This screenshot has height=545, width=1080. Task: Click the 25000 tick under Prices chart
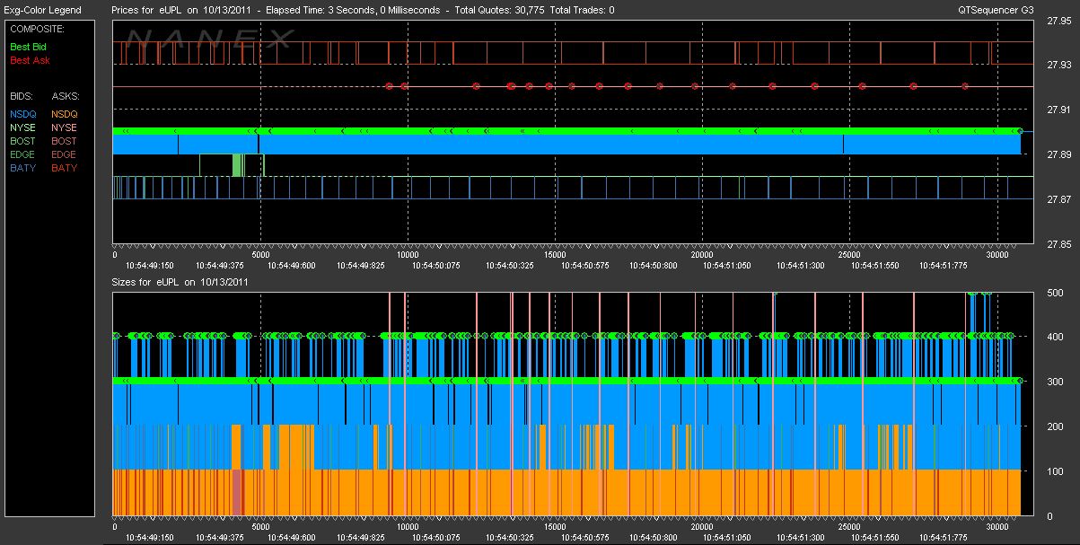pyautogui.click(x=849, y=255)
